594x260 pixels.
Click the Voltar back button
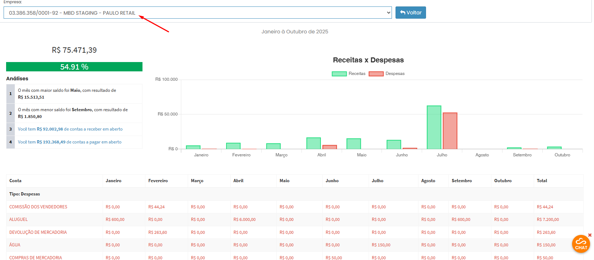pyautogui.click(x=411, y=13)
